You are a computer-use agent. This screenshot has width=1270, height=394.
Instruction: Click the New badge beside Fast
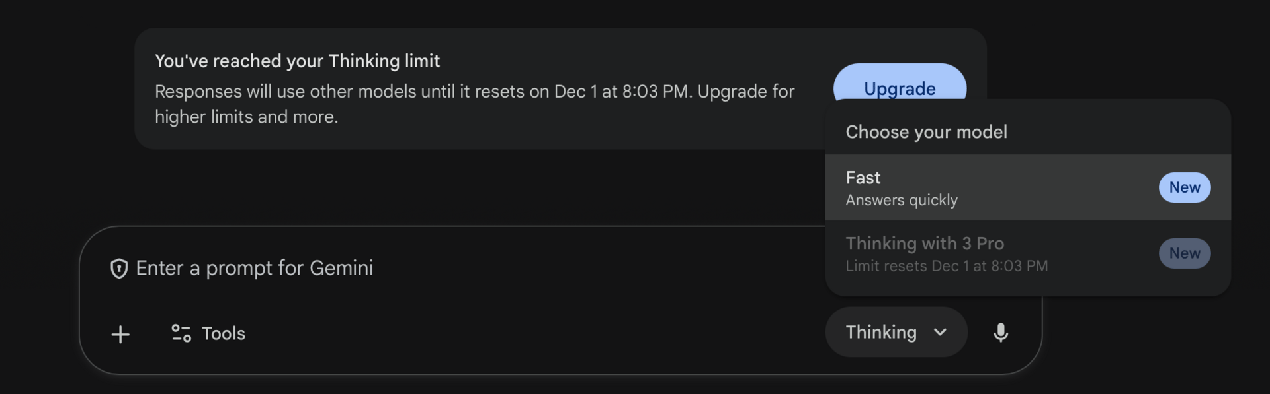[1184, 188]
